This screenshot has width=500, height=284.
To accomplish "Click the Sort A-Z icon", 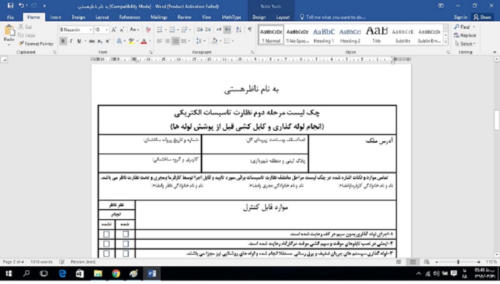I will point(238,29).
